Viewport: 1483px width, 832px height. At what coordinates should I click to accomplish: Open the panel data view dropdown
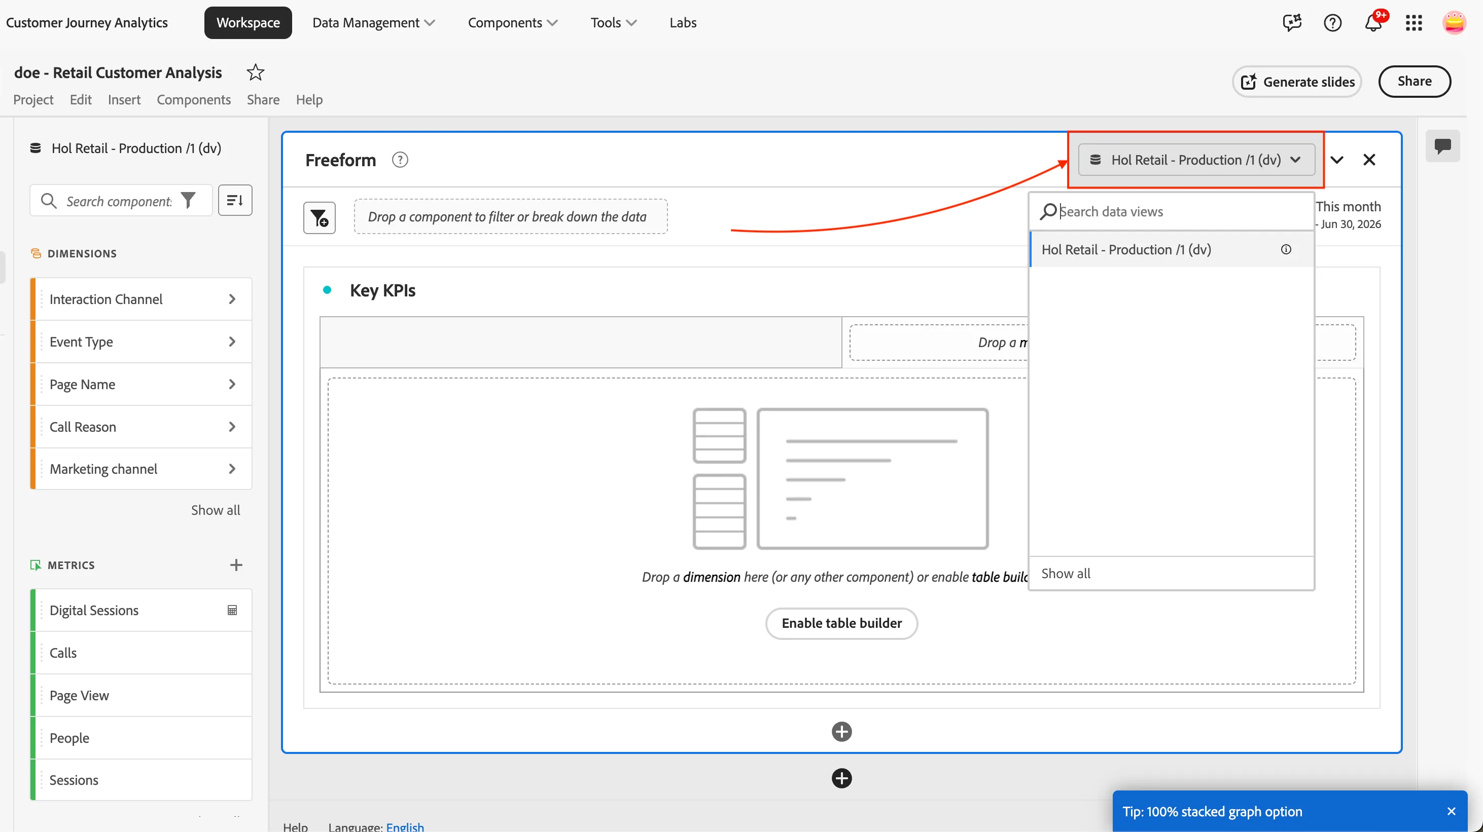tap(1196, 160)
